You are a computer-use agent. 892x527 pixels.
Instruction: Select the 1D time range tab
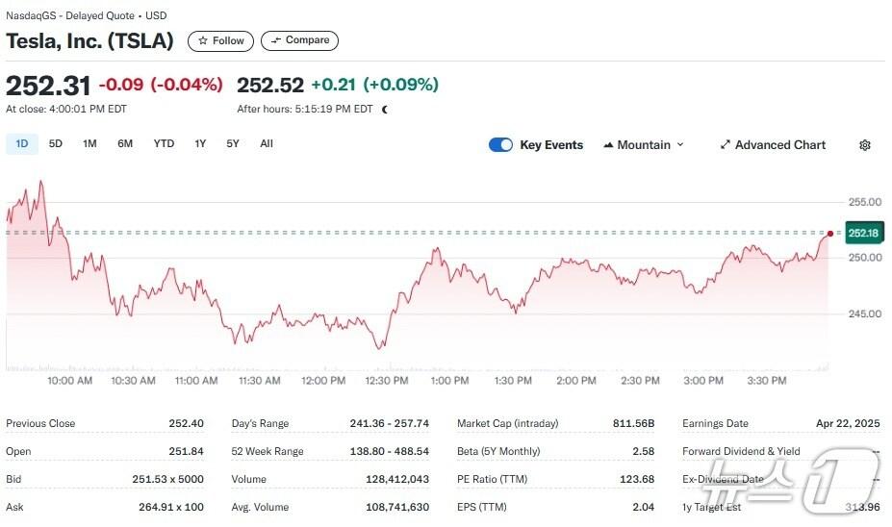(22, 144)
